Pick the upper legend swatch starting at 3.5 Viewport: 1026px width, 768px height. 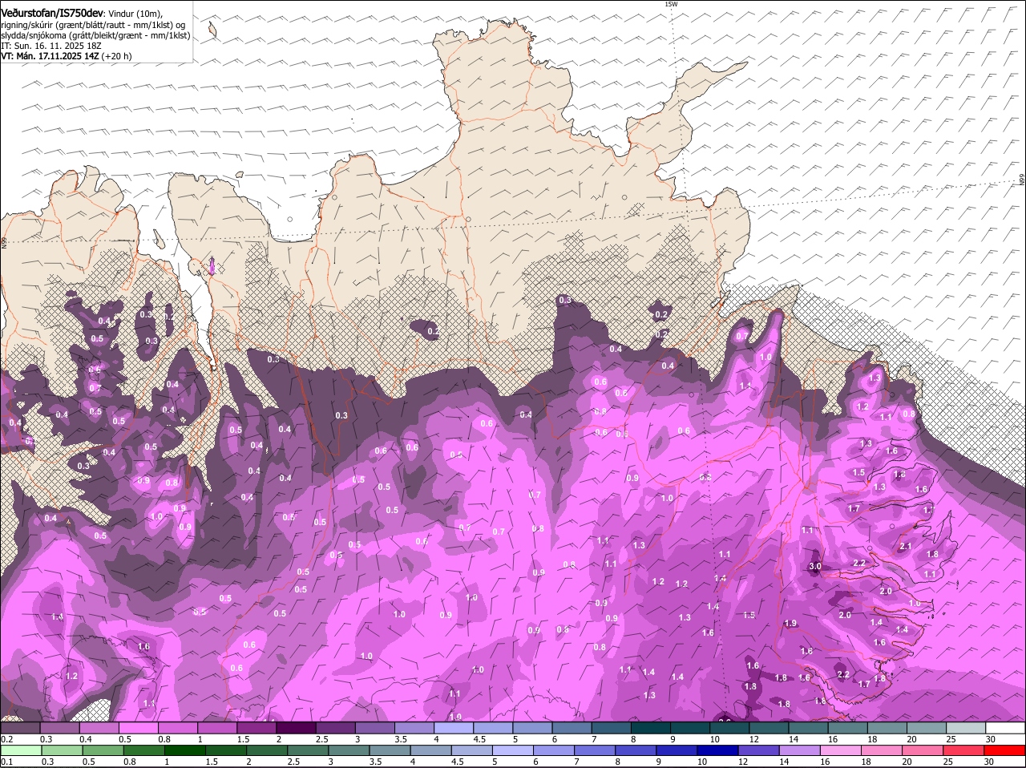pyautogui.click(x=414, y=728)
